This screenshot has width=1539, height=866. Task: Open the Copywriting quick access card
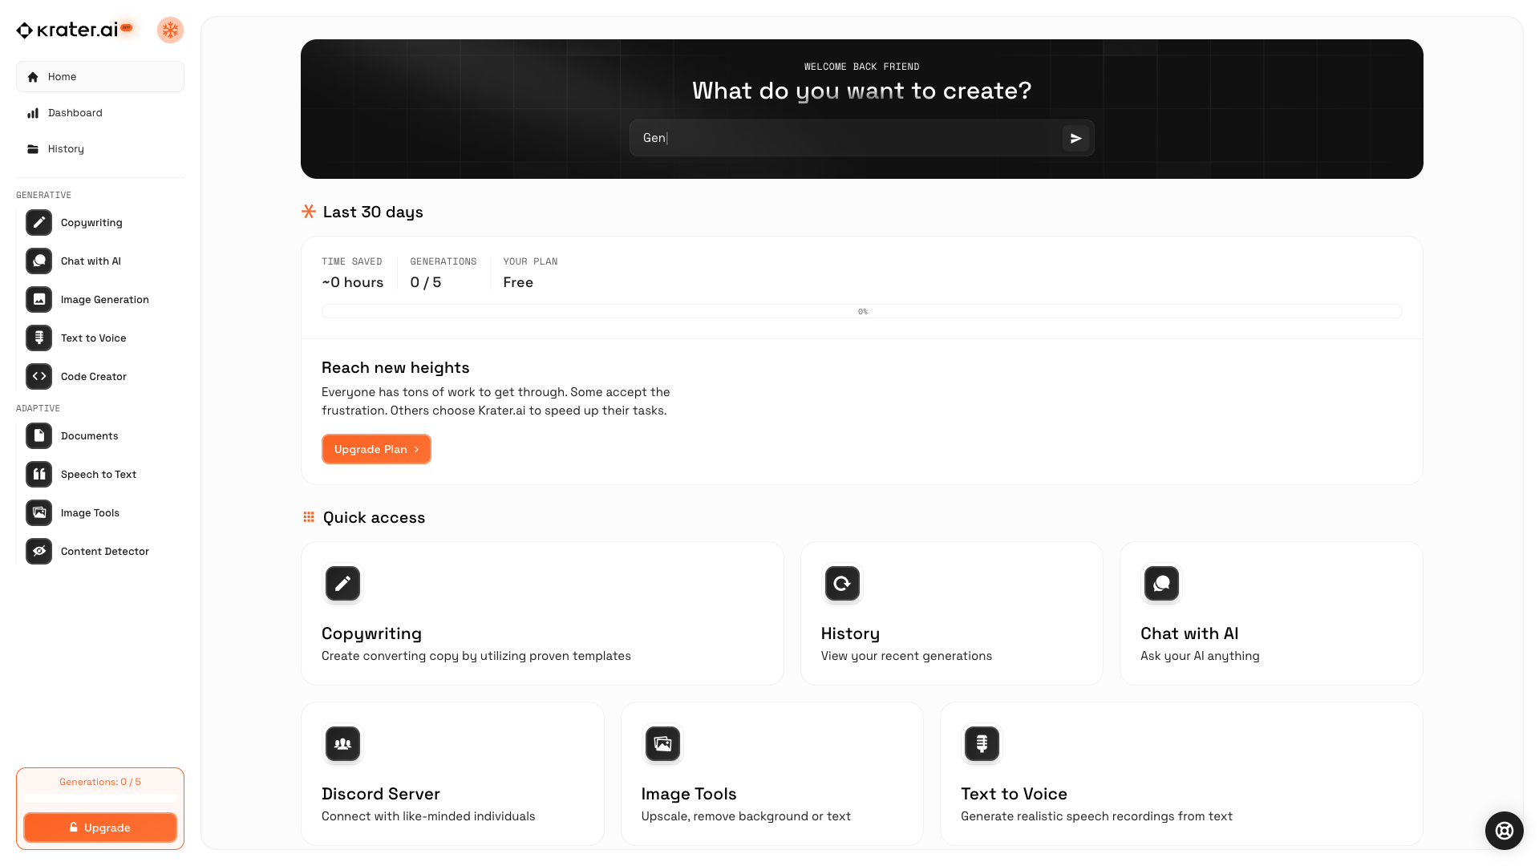click(542, 613)
